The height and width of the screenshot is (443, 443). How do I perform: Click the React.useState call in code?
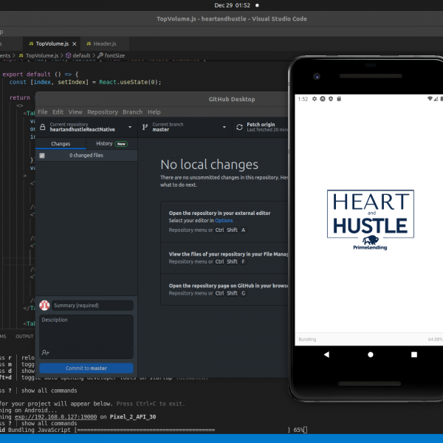tap(130, 82)
